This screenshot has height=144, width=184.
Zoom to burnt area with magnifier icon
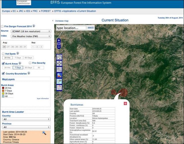pyautogui.click(x=44, y=132)
